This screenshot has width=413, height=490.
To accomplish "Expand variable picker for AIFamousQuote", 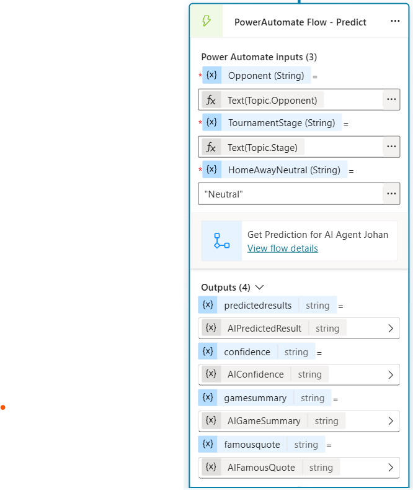I will coord(391,468).
